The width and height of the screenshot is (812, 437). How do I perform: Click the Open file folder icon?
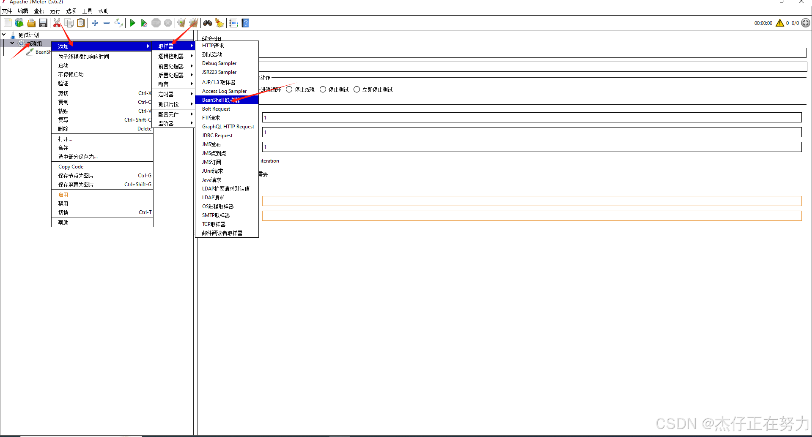(31, 23)
